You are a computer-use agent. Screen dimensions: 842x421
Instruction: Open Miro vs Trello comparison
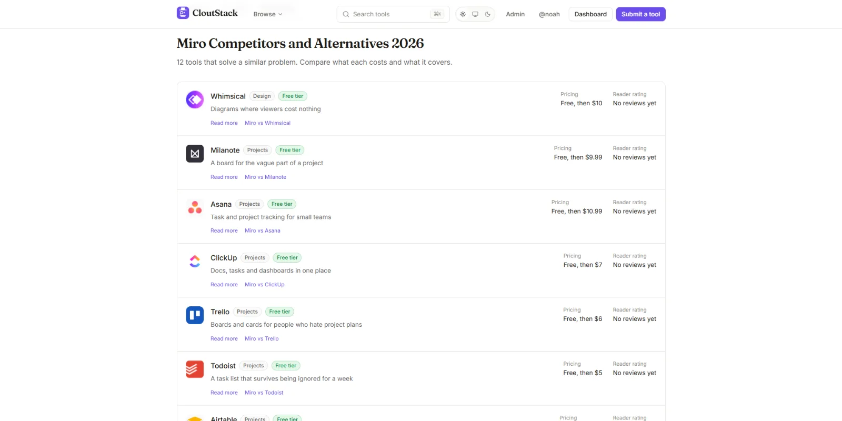click(262, 339)
